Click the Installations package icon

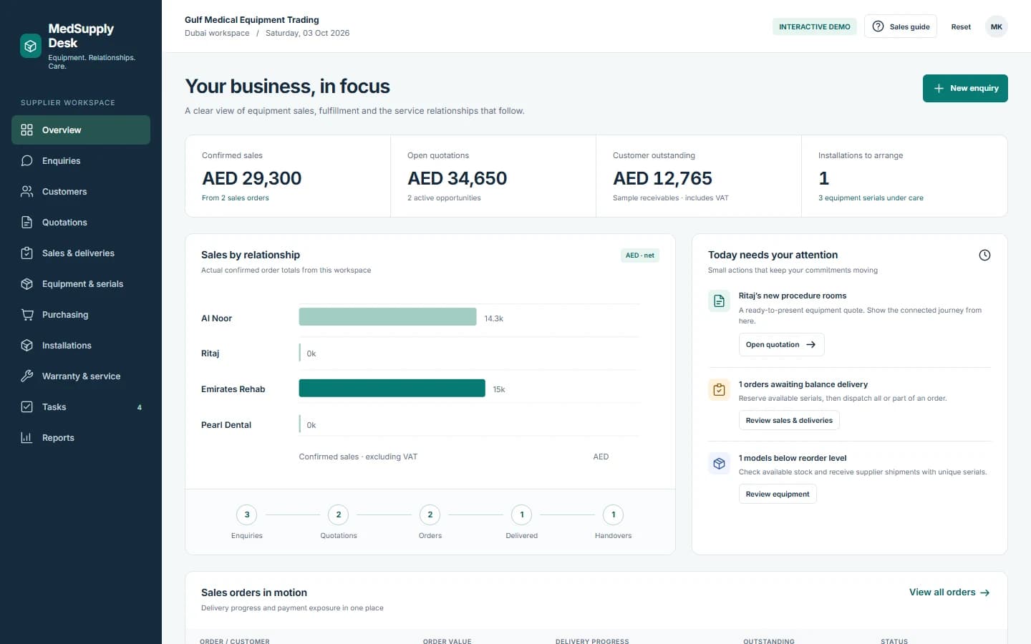pos(27,346)
